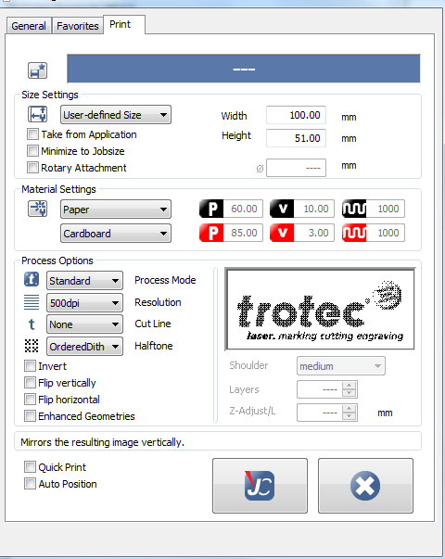Image resolution: width=445 pixels, height=559 pixels.
Task: Click the cut velocity value 3.00
Action: (x=314, y=233)
